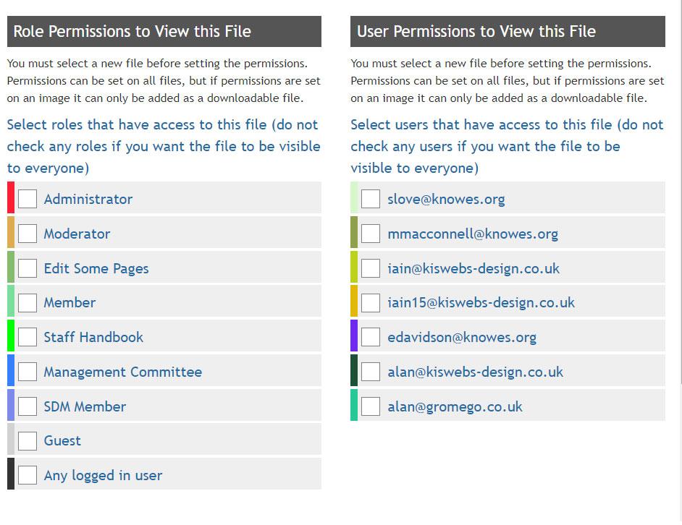This screenshot has height=525, width=682.
Task: Enable the SDM Member checkbox
Action: [x=28, y=406]
